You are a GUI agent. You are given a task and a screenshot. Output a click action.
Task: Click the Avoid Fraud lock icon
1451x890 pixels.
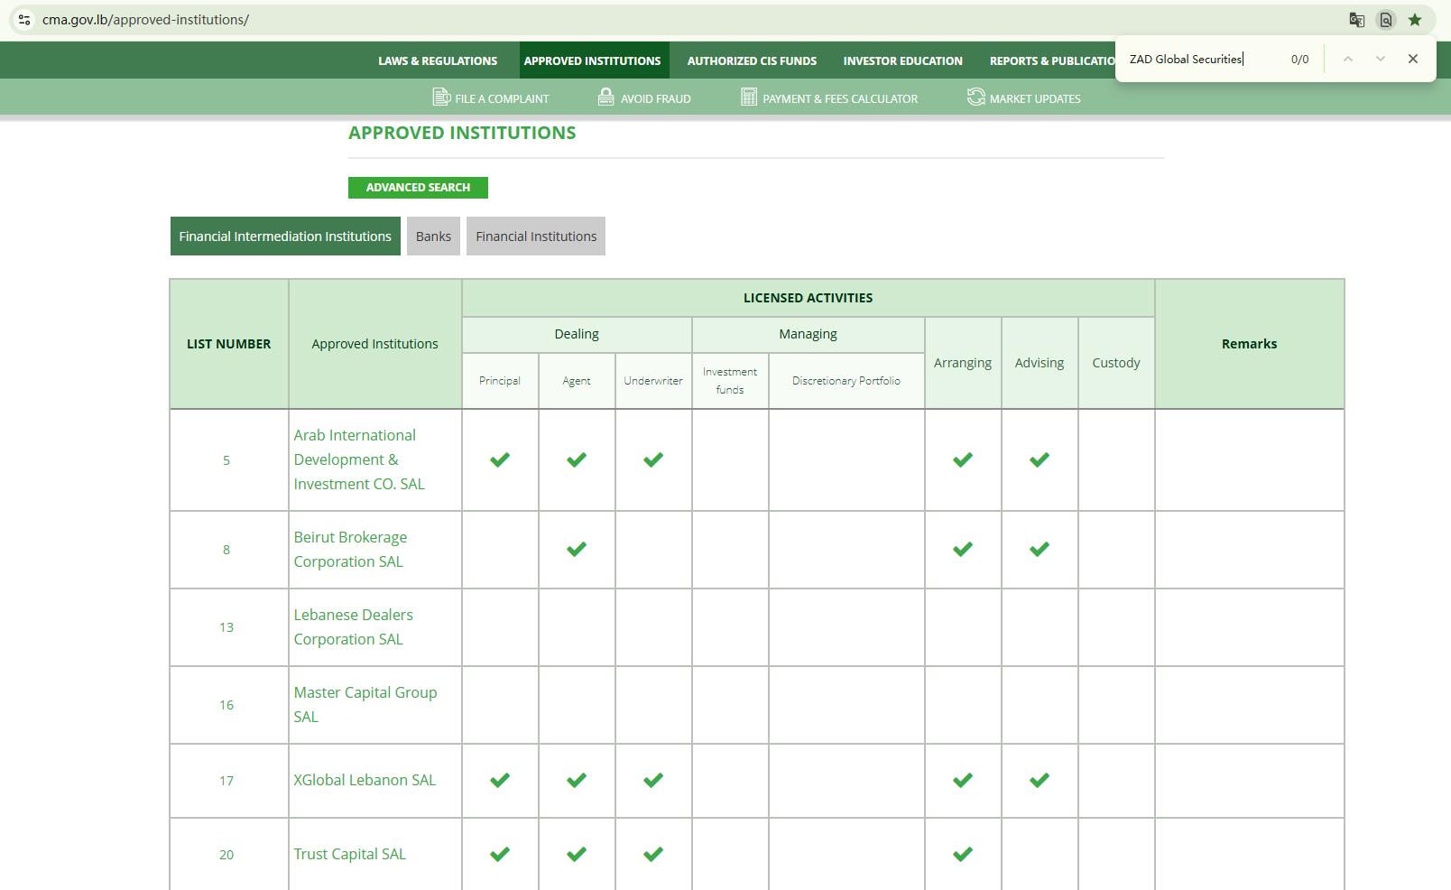[x=606, y=97]
